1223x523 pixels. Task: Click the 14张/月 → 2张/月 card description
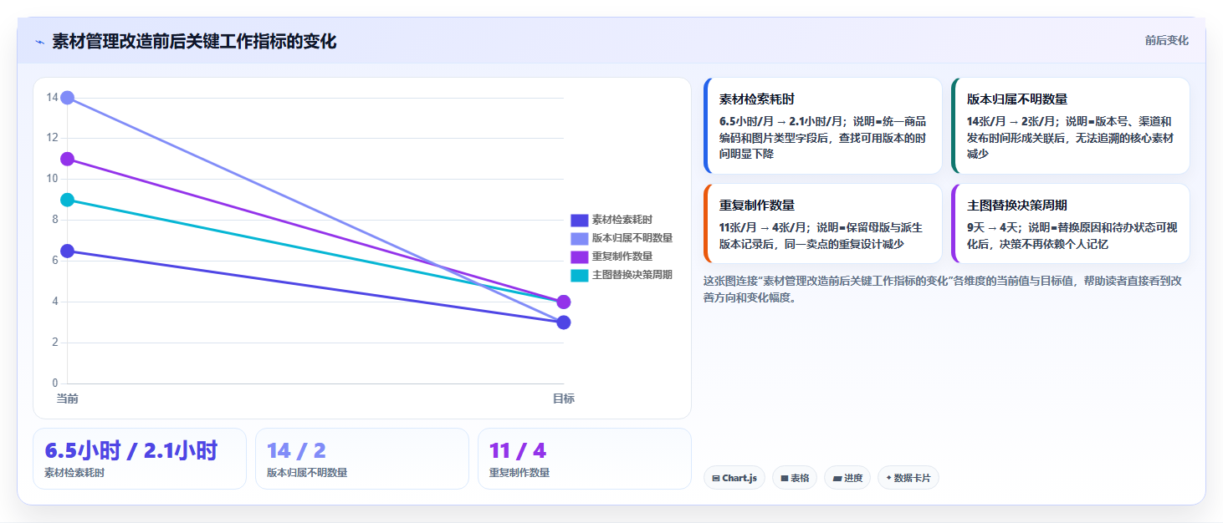tap(1069, 137)
